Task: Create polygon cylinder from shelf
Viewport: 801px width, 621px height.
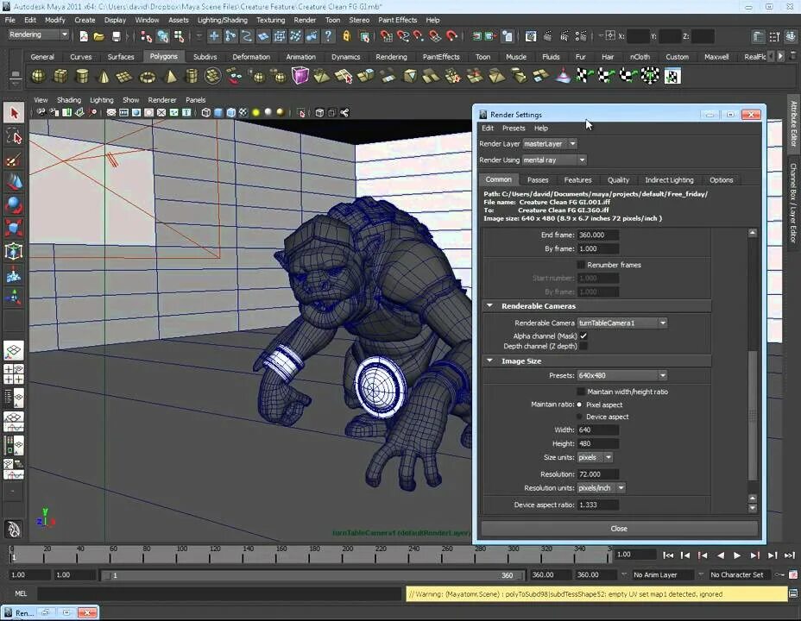Action: (x=82, y=77)
